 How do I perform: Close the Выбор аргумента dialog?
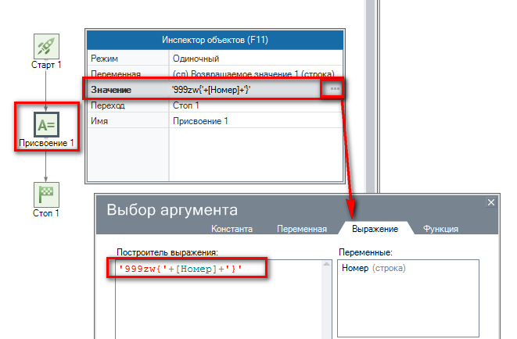[491, 203]
